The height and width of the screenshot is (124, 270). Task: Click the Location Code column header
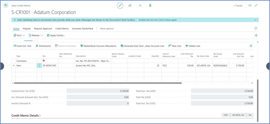pos(135,56)
